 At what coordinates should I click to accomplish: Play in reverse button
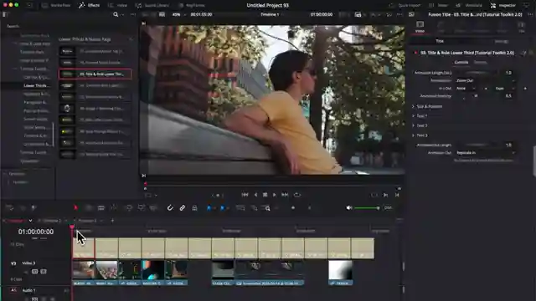pyautogui.click(x=255, y=195)
